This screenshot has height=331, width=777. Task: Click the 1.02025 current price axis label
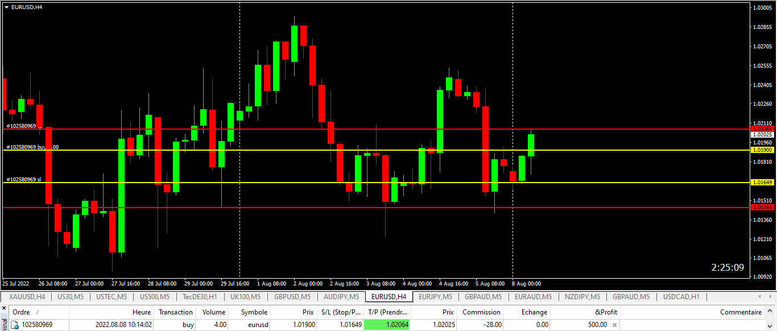(x=763, y=135)
